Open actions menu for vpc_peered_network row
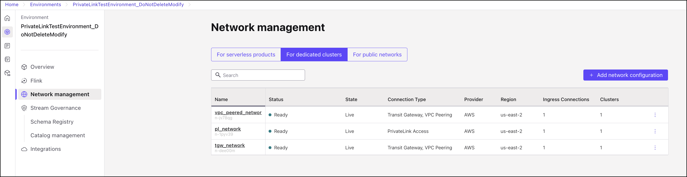 point(655,115)
